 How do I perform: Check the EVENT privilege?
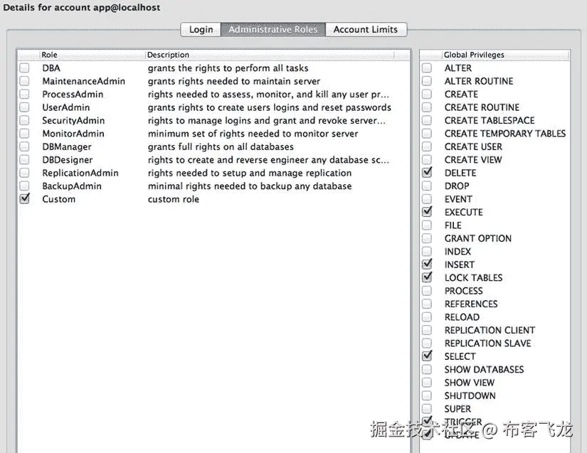click(427, 199)
